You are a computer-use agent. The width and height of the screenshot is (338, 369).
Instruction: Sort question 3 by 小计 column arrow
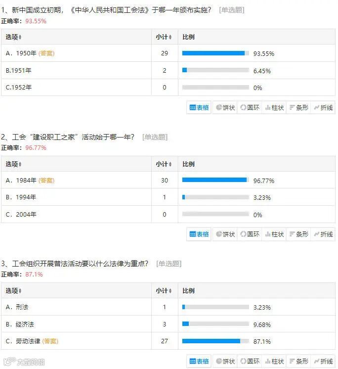click(x=170, y=291)
